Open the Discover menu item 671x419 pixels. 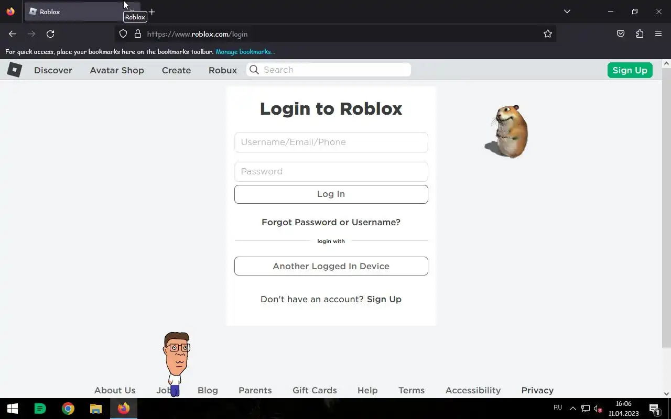pos(53,70)
